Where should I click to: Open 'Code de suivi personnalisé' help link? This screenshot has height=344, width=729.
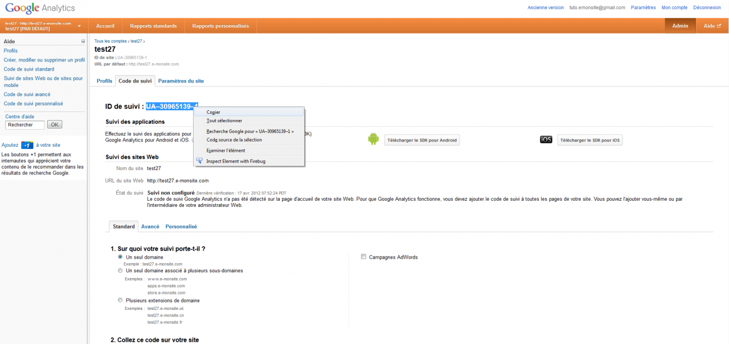click(34, 103)
